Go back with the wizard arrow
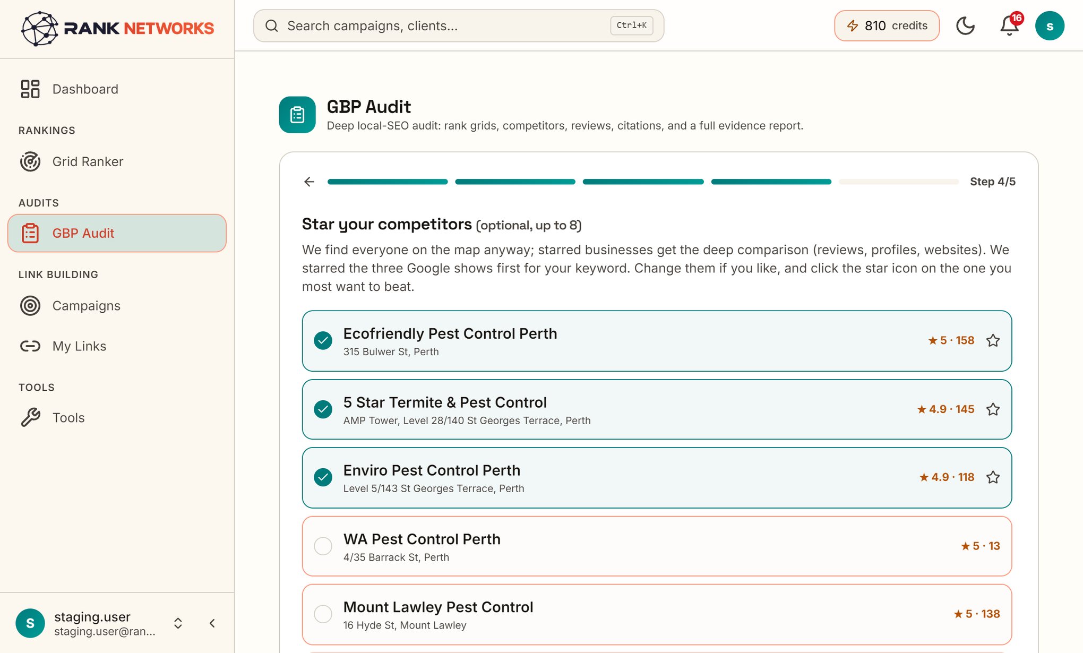This screenshot has width=1083, height=653. coord(310,182)
